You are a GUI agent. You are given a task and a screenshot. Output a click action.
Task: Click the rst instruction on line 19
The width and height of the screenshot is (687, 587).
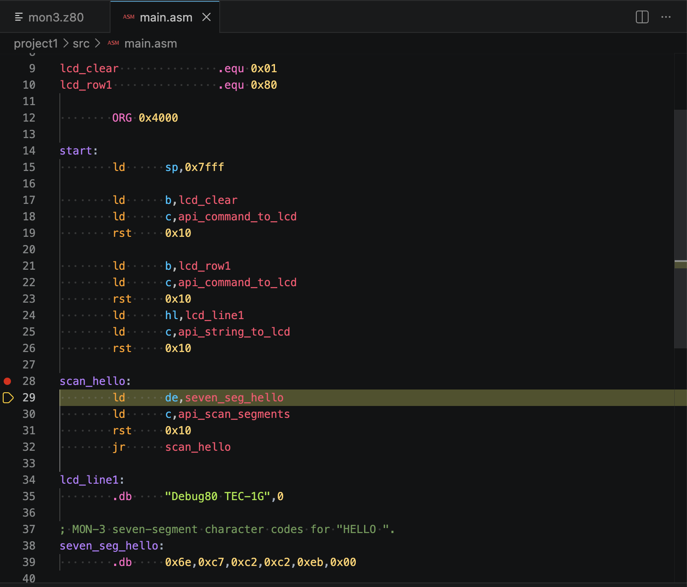(122, 233)
